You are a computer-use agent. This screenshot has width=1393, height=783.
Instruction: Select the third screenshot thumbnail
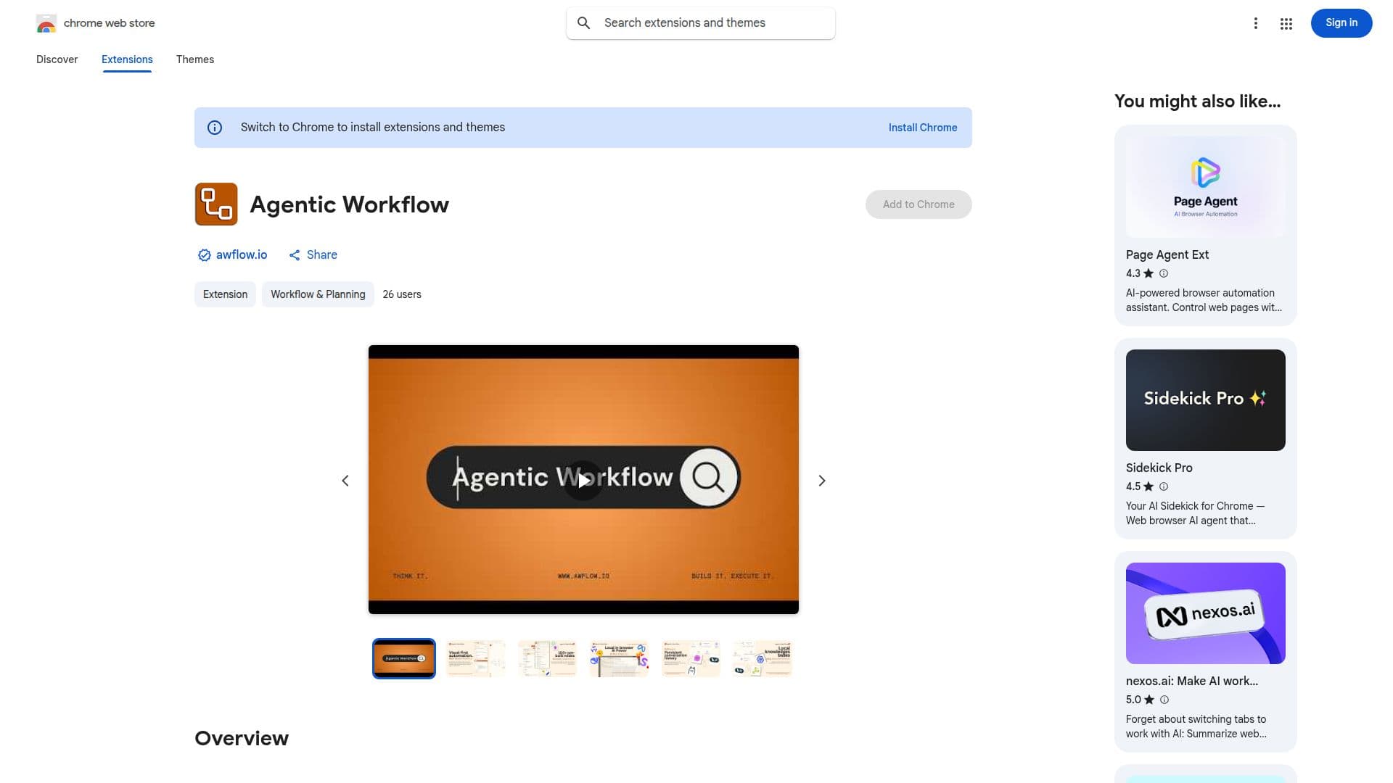(548, 658)
